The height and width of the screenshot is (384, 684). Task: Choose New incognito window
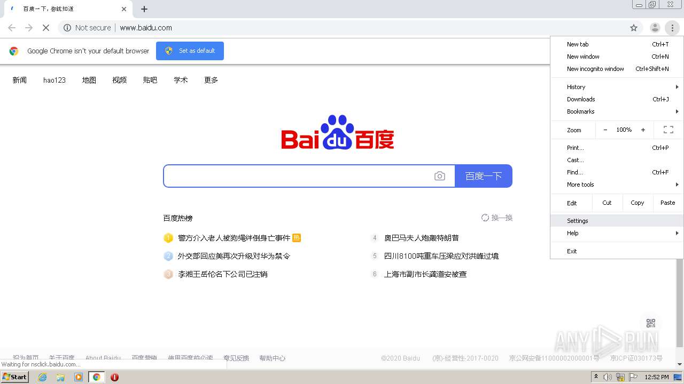pyautogui.click(x=617, y=69)
